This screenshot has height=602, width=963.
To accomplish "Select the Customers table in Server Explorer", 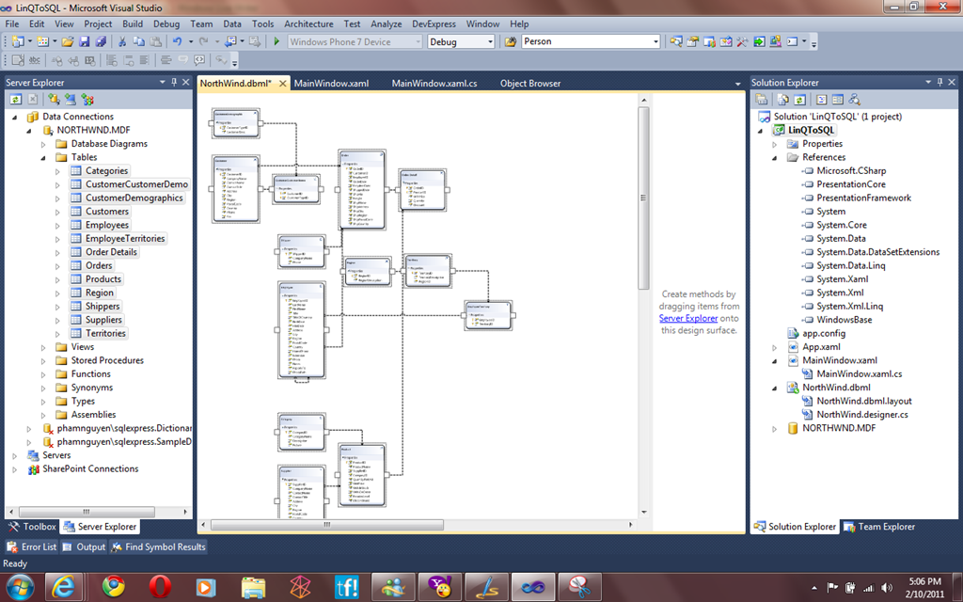I will tap(107, 212).
